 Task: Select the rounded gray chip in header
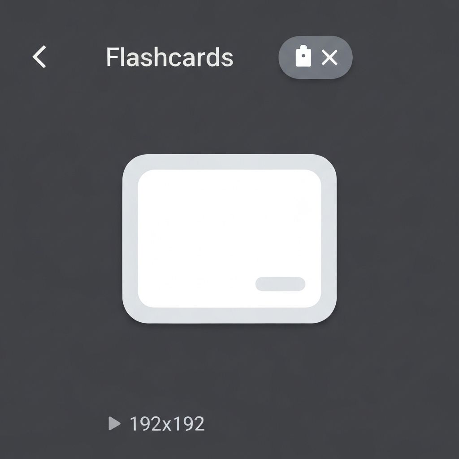coord(315,57)
